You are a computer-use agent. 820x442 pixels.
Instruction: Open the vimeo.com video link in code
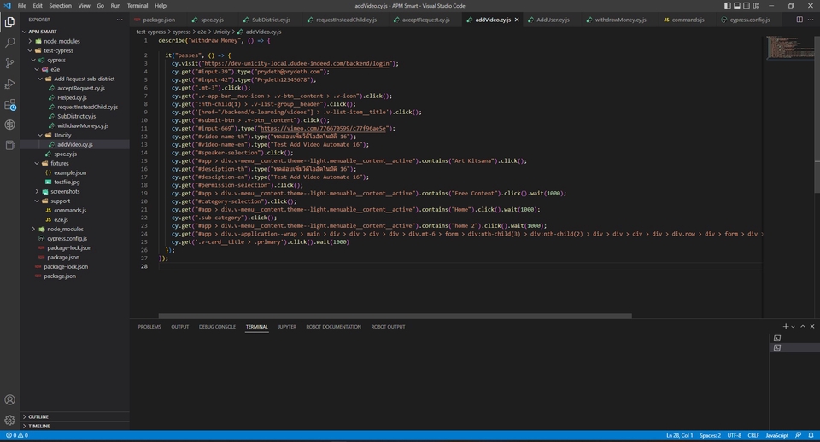pyautogui.click(x=323, y=128)
